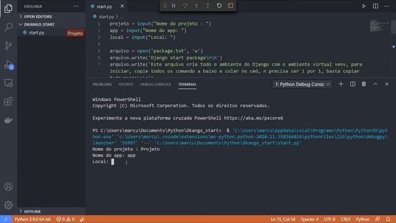Restart the debug session
The width and height of the screenshot is (396, 223).
pyautogui.click(x=219, y=6)
